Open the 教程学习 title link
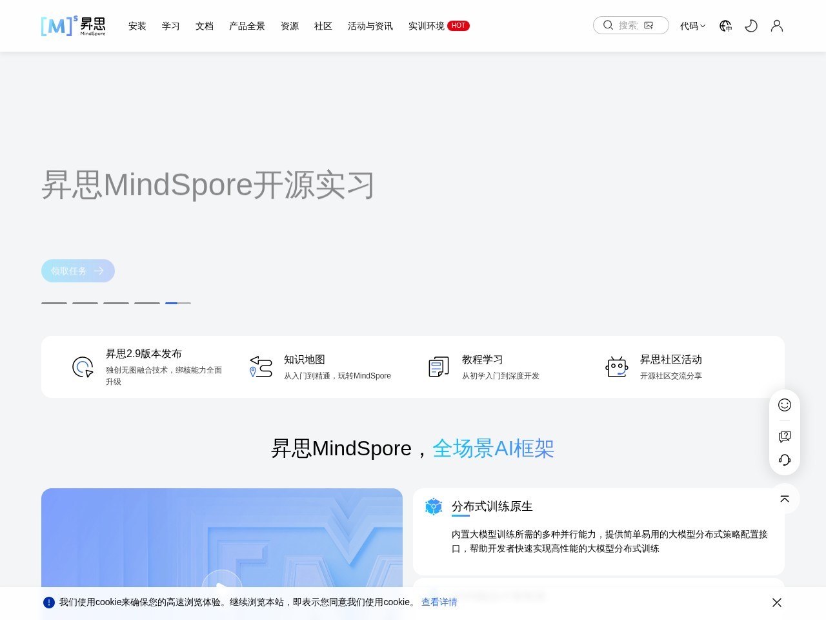The height and width of the screenshot is (620, 826). pyautogui.click(x=483, y=359)
